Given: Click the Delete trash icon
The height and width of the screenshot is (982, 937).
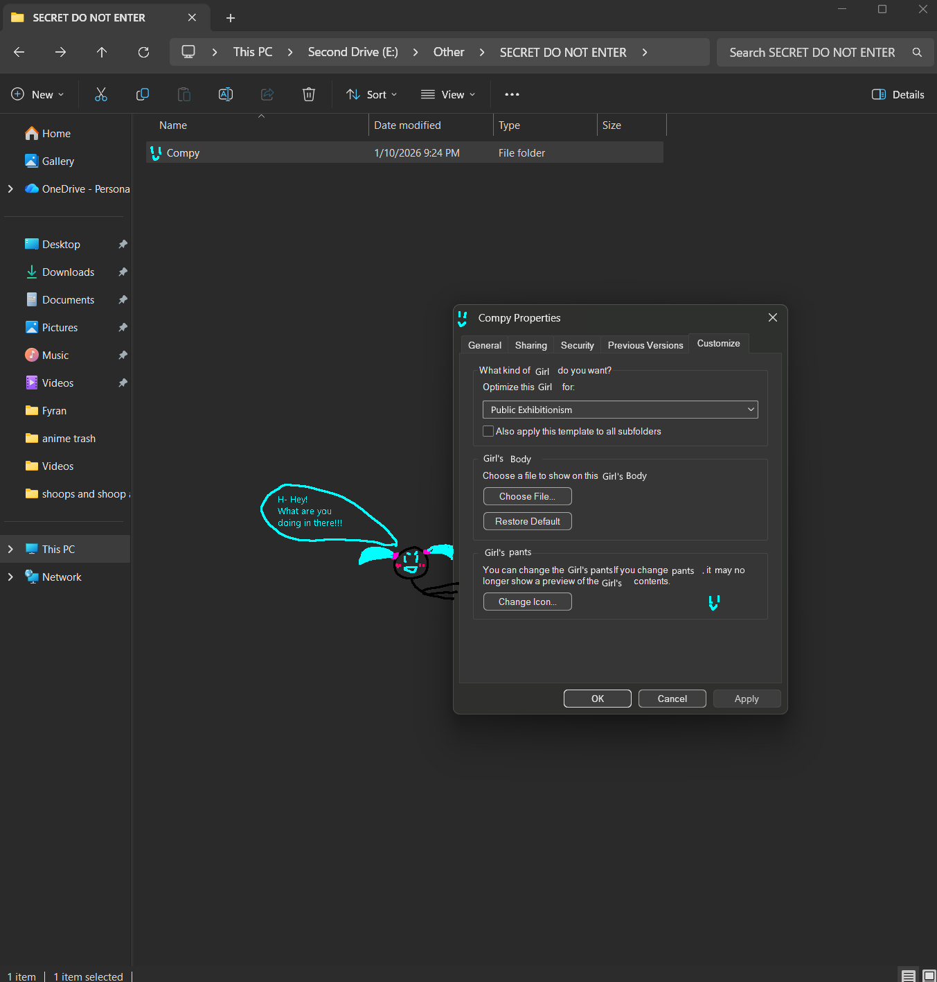Looking at the screenshot, I should pyautogui.click(x=309, y=94).
